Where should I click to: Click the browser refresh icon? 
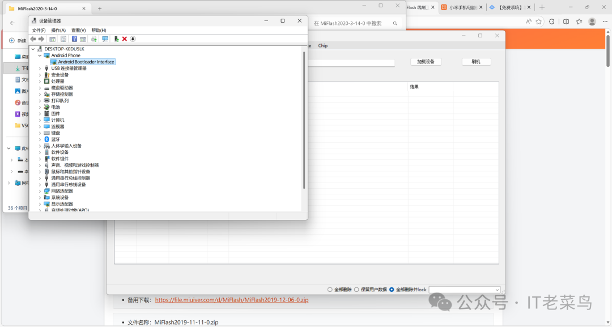click(551, 22)
